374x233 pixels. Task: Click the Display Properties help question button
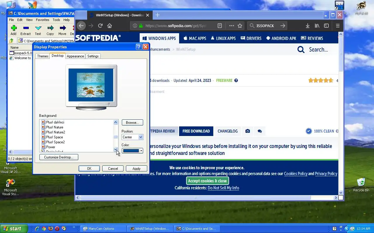point(139,47)
